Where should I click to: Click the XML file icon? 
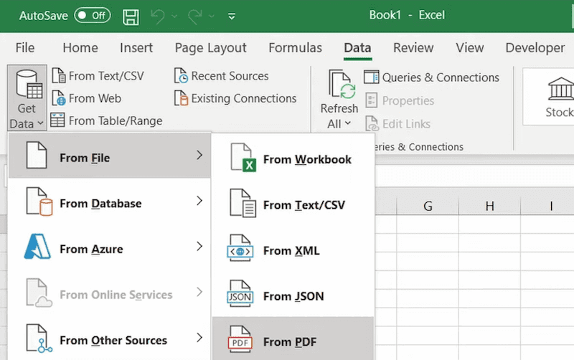click(240, 248)
